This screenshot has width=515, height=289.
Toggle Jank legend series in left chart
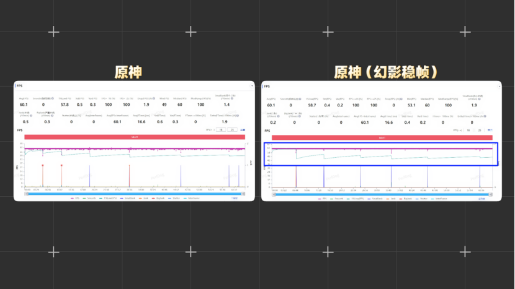tap(143, 198)
